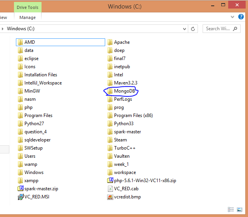Expand the breadcrumb arrow before Windows (C:)
Image resolution: width=248 pixels, height=217 pixels.
[x=3, y=29]
